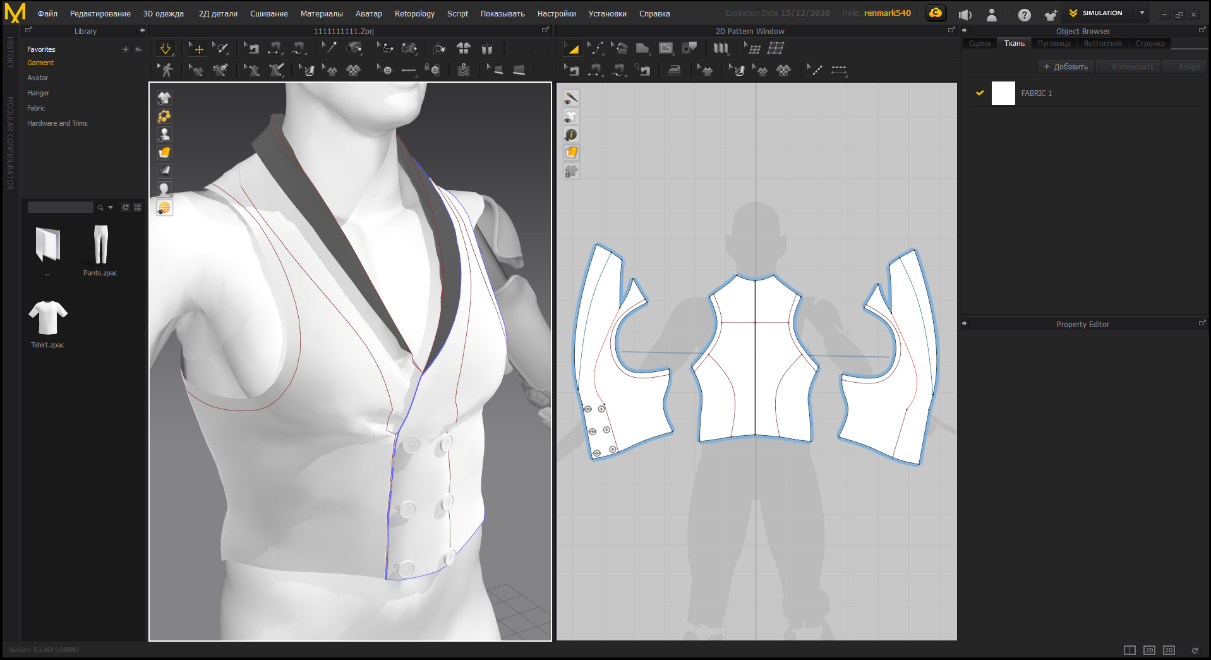Collapse the Library panel with arrow
Viewport: 1211px width, 660px height.
[x=142, y=30]
